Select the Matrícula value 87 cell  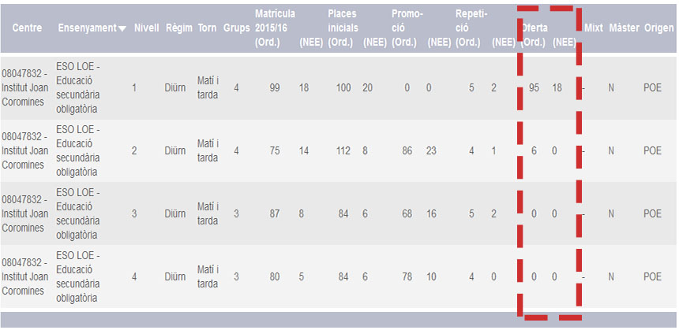275,213
